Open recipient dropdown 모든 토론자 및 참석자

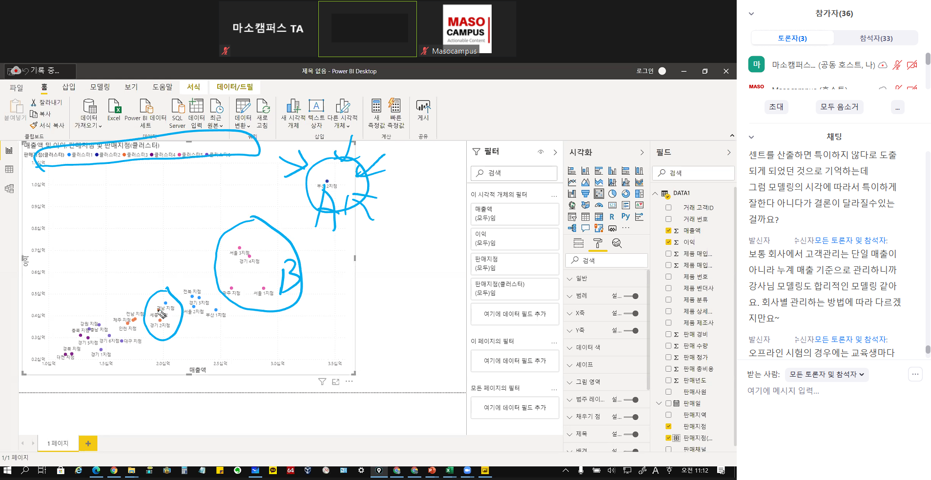point(827,374)
